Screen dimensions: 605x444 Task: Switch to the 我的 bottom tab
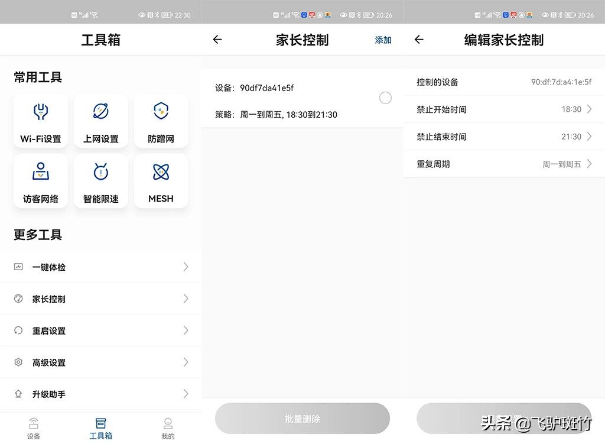pyautogui.click(x=168, y=429)
